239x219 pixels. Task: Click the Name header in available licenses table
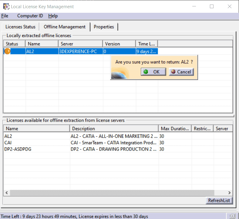pos(37,129)
